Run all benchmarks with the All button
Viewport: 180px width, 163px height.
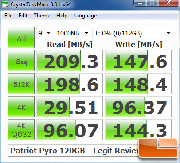tap(21, 38)
